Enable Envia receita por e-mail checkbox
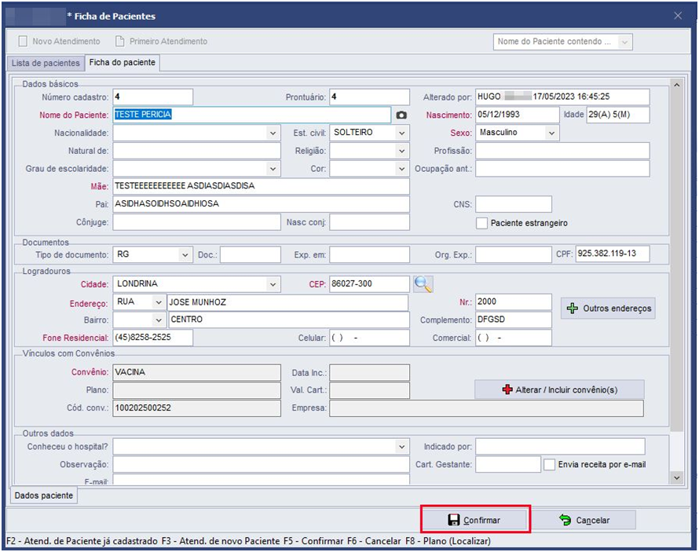Viewport: 699px width, 552px height. (549, 465)
